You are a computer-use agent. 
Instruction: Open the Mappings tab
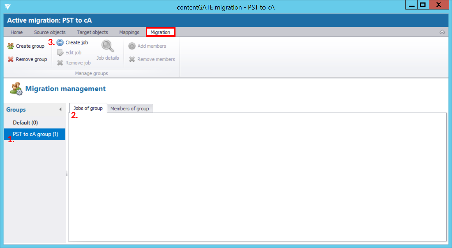pyautogui.click(x=129, y=32)
